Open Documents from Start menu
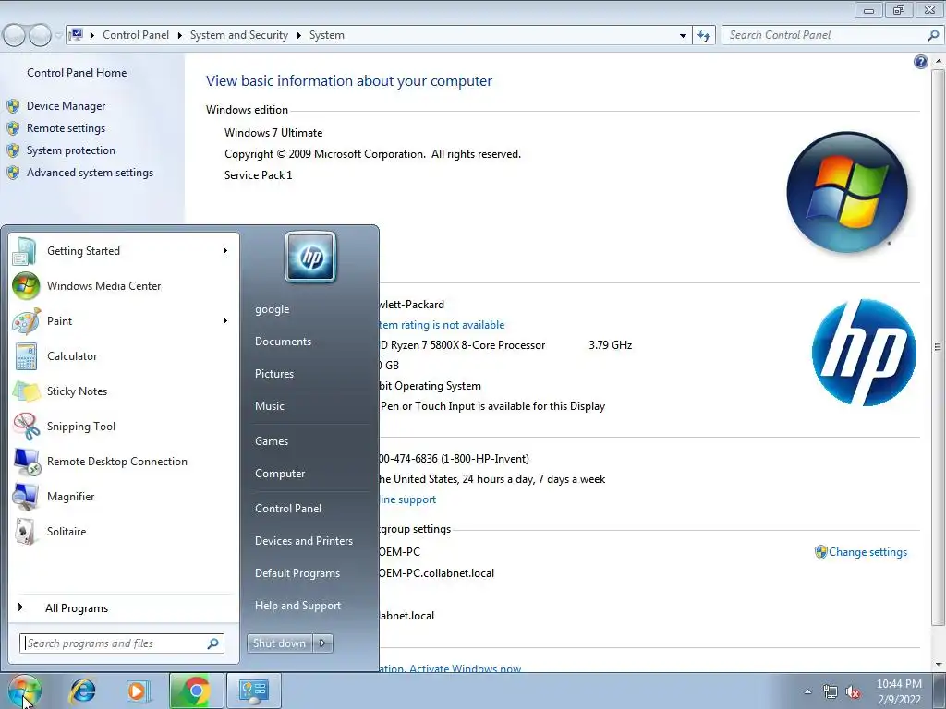This screenshot has height=709, width=946. click(283, 342)
